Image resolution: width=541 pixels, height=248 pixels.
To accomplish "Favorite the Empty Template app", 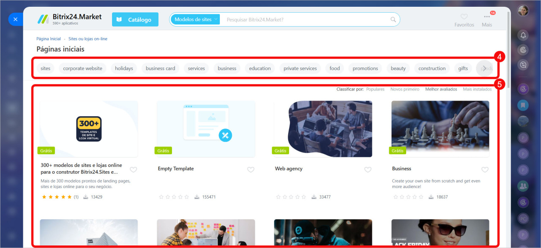I will (x=251, y=170).
